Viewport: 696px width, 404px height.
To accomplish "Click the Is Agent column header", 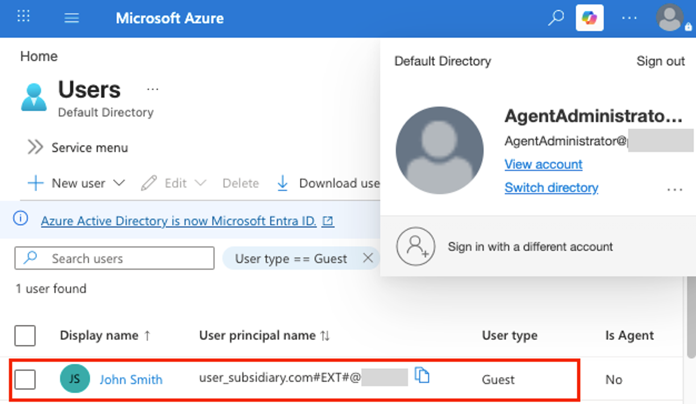I will (x=630, y=335).
